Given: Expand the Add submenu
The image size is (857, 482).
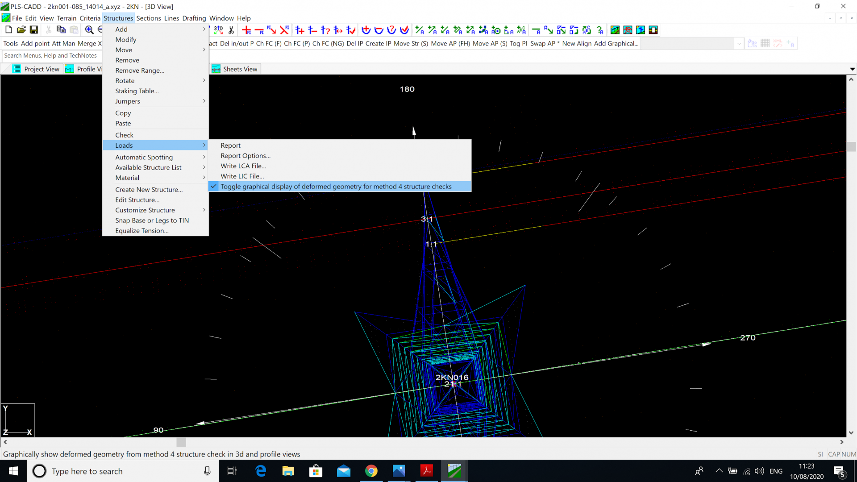Looking at the screenshot, I should [x=155, y=29].
